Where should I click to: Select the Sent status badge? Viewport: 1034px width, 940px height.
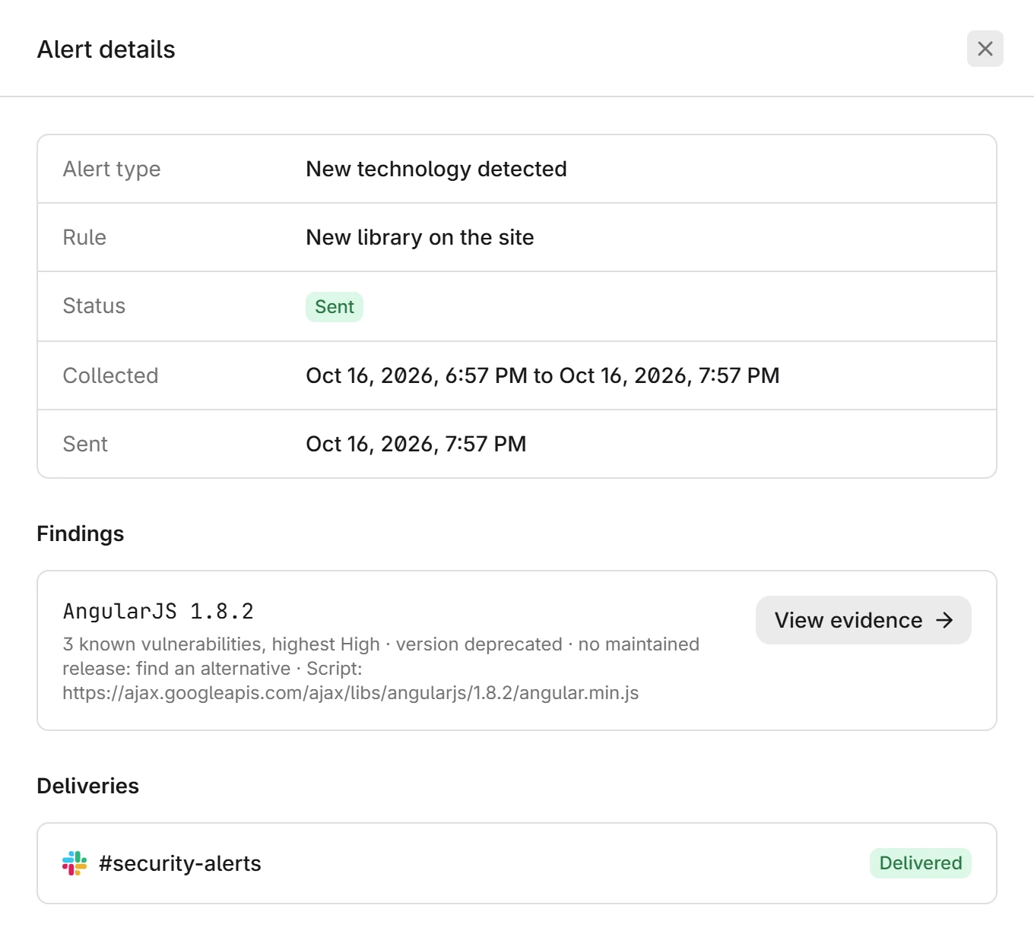335,307
